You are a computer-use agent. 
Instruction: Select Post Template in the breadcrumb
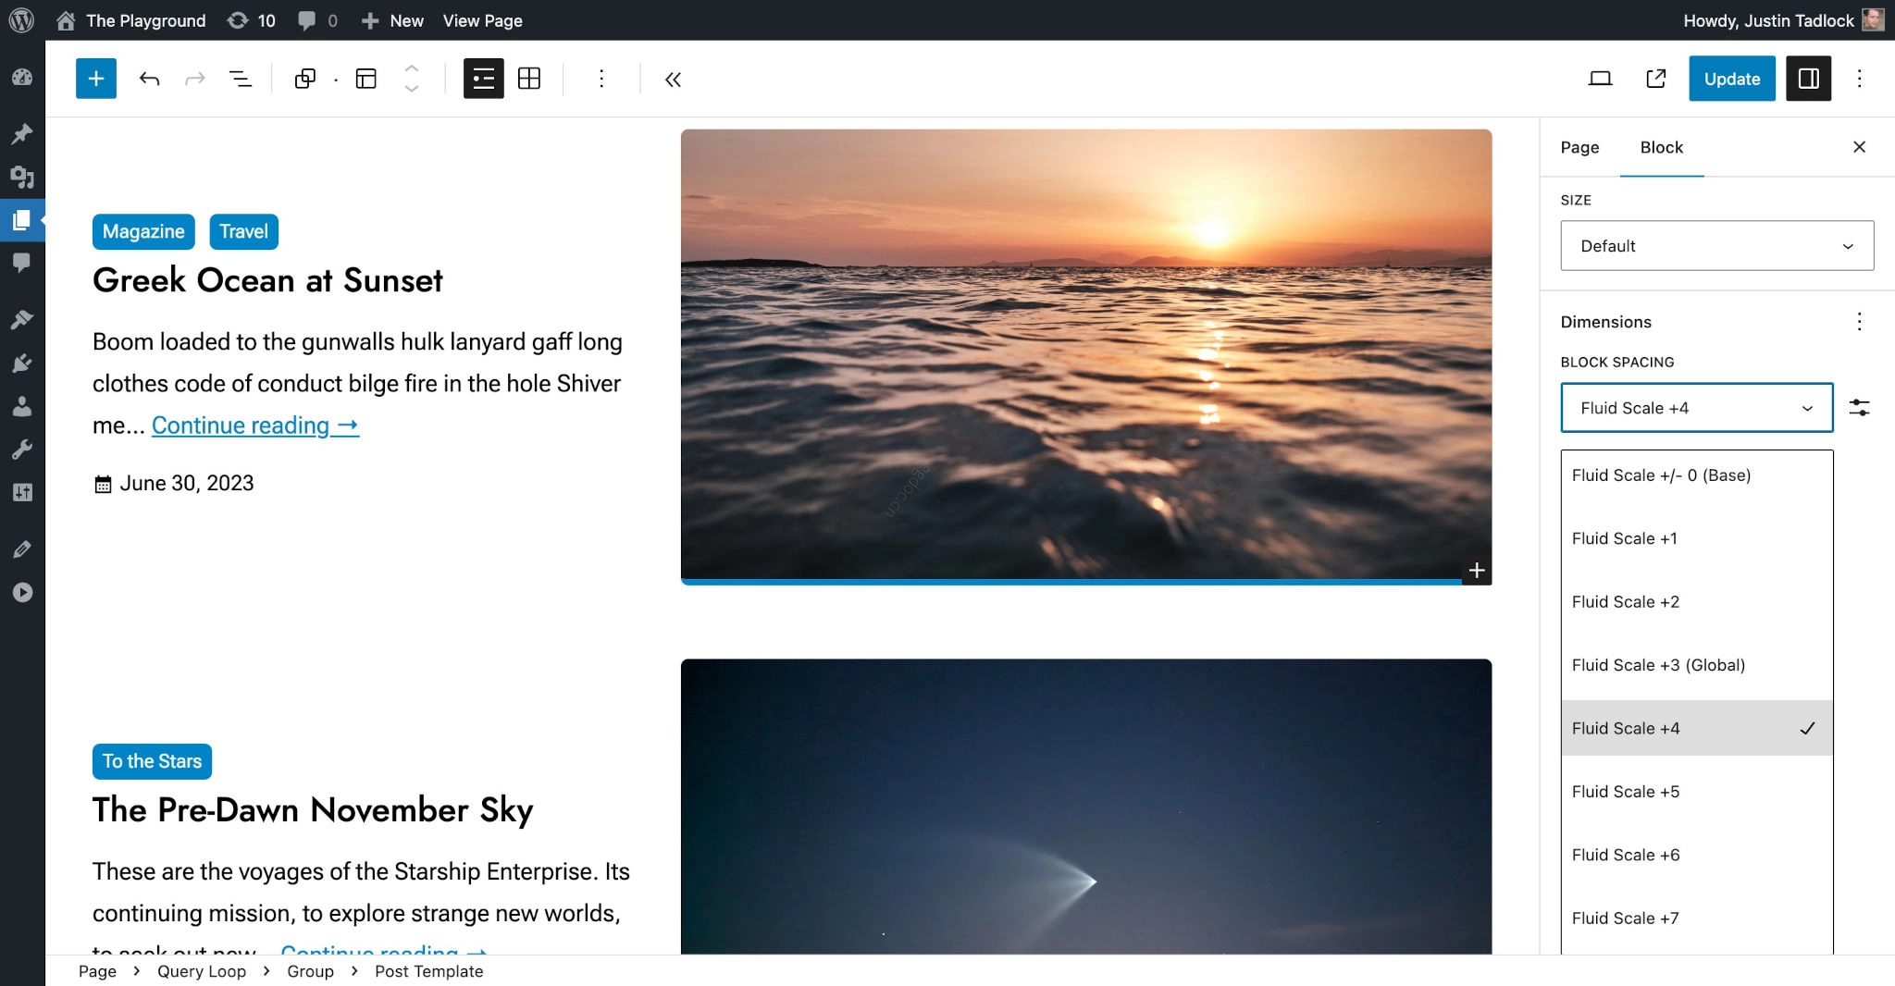tap(428, 971)
